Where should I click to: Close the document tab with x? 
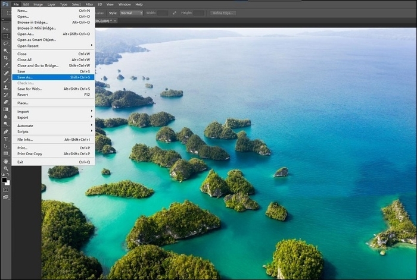point(115,21)
